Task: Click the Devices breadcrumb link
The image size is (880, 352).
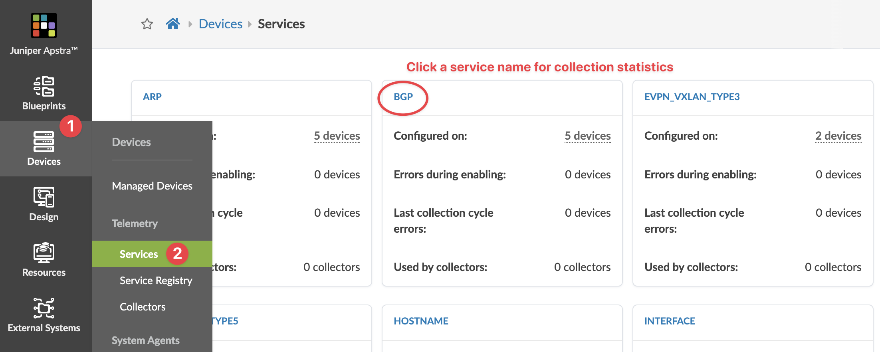Action: point(220,24)
